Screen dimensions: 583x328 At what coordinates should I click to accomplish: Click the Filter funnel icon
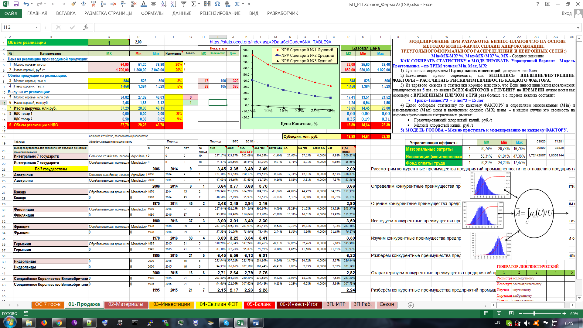[x=184, y=4]
